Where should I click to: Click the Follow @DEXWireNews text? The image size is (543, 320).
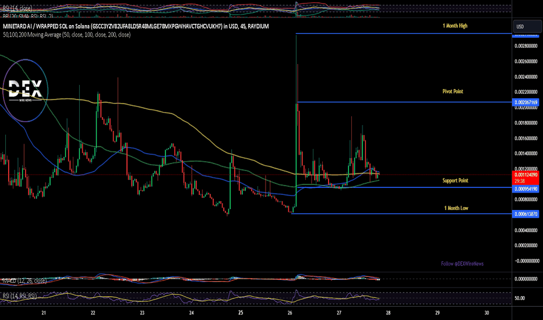tap(463, 264)
